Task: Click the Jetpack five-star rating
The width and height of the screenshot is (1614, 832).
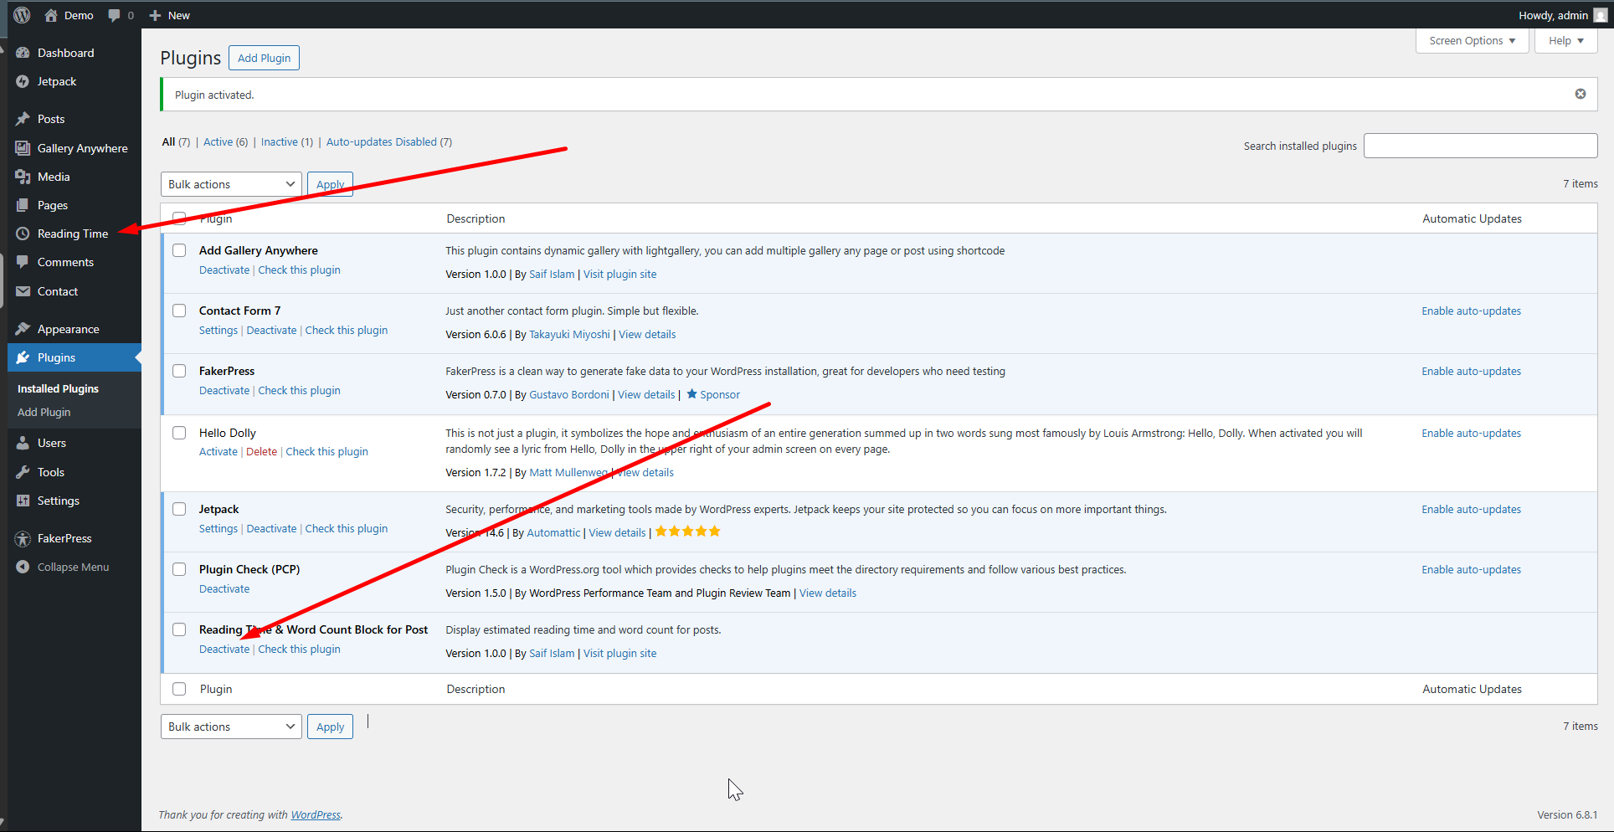Action: tap(687, 532)
